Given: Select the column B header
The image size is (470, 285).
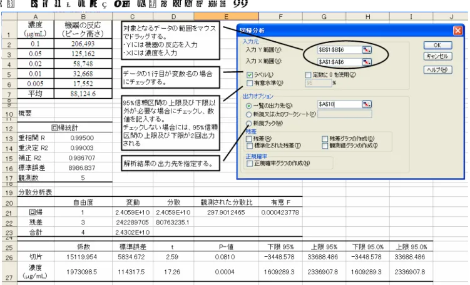Looking at the screenshot, I should [83, 16].
